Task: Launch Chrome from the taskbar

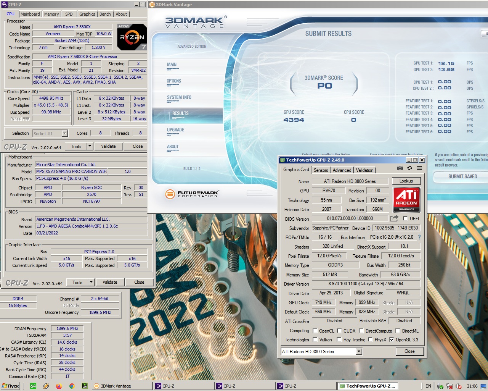Action: coord(72,386)
